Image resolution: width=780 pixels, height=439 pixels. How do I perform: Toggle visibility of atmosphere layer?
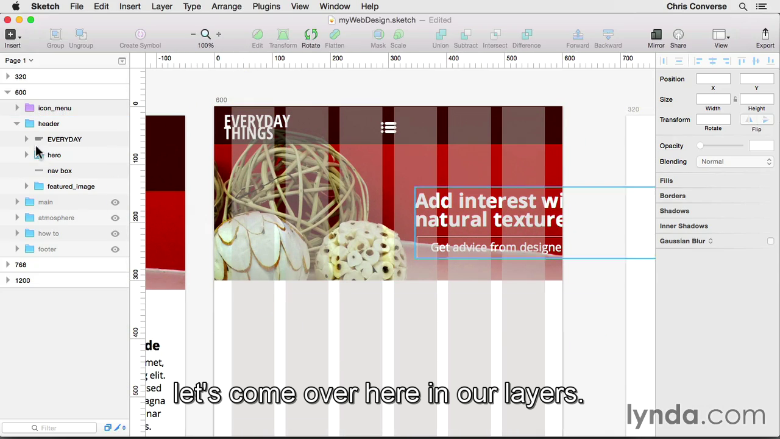pos(115,218)
